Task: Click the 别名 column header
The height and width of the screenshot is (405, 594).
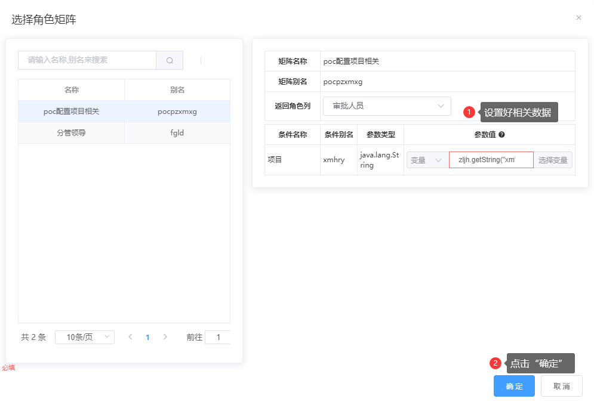Action: (x=177, y=90)
